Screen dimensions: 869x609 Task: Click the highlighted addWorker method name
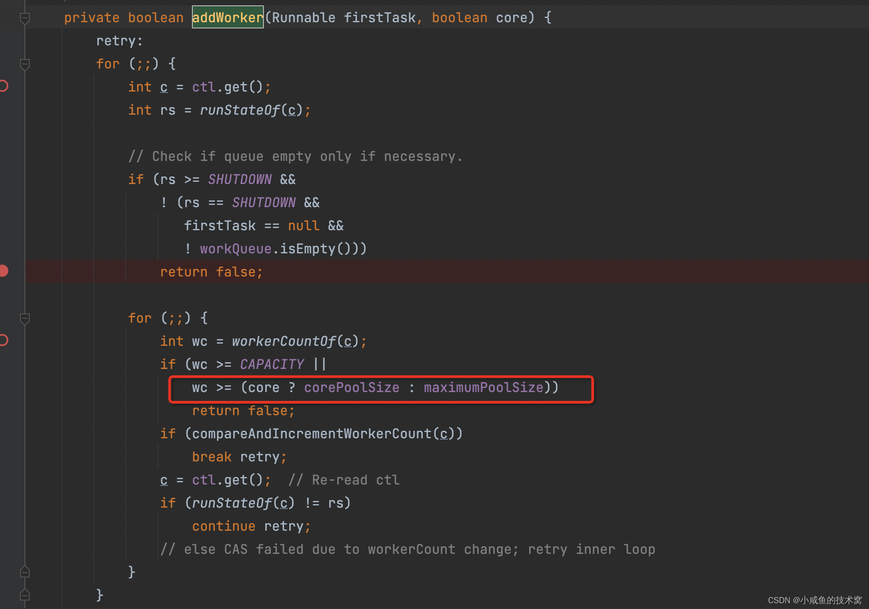227,17
